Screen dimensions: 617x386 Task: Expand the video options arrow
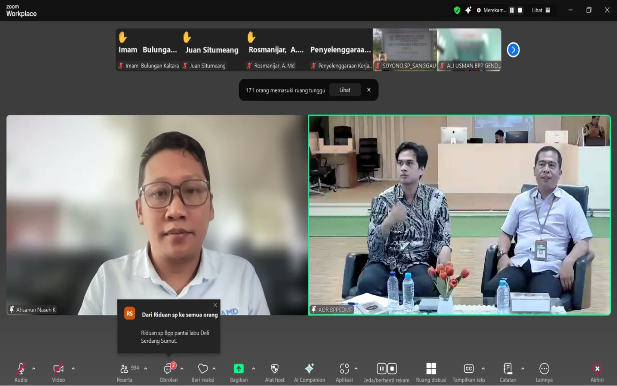73,369
